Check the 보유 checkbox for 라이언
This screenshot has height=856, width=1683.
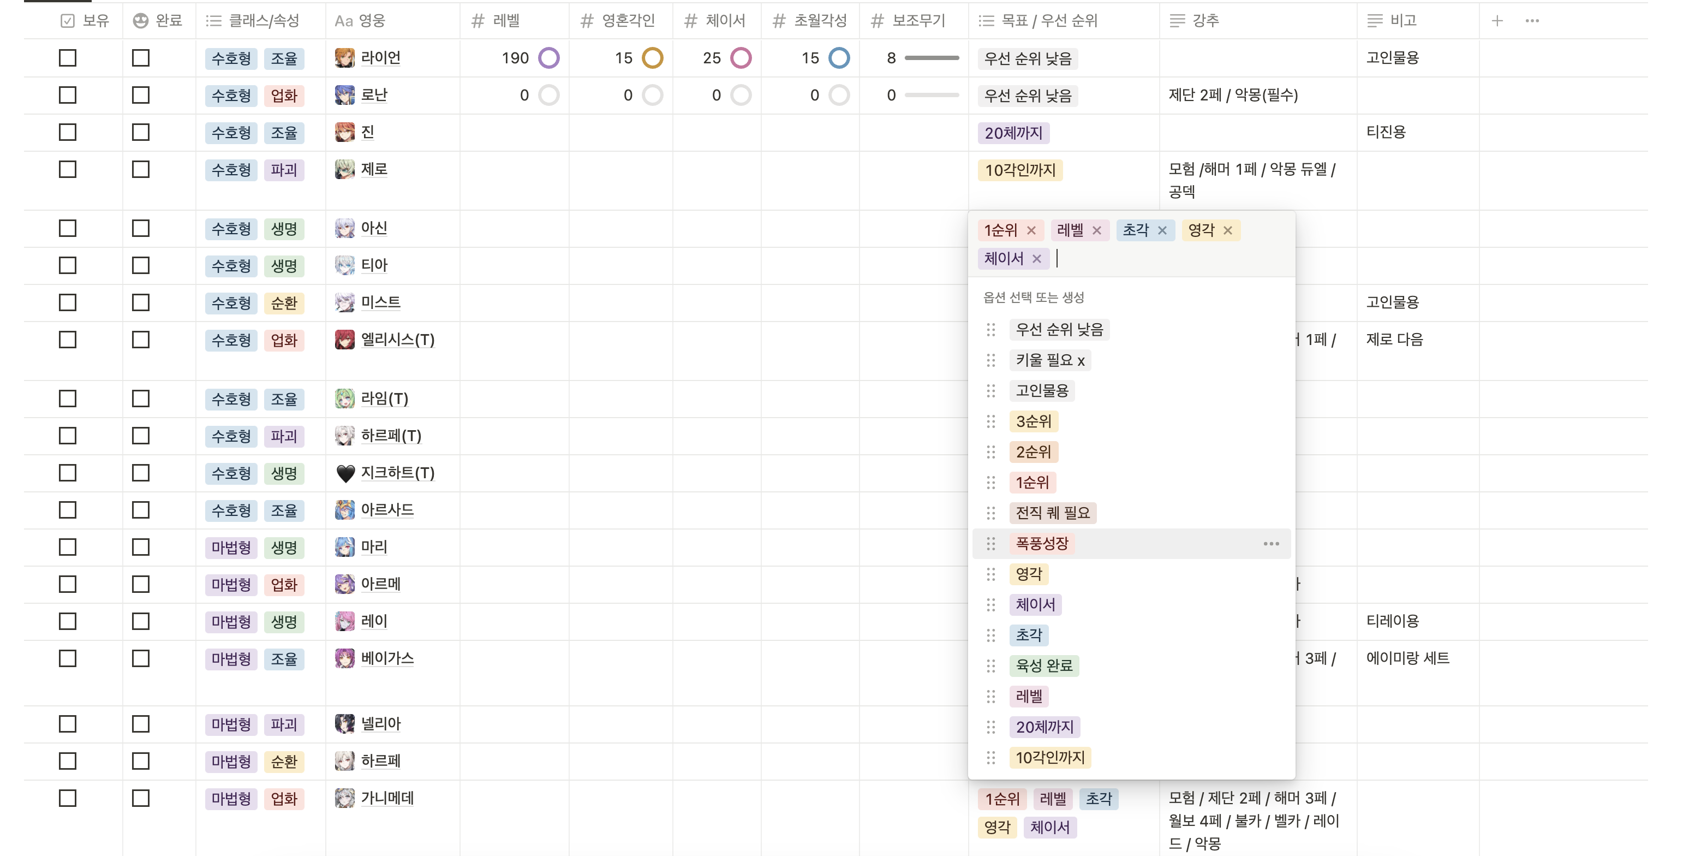(x=67, y=58)
